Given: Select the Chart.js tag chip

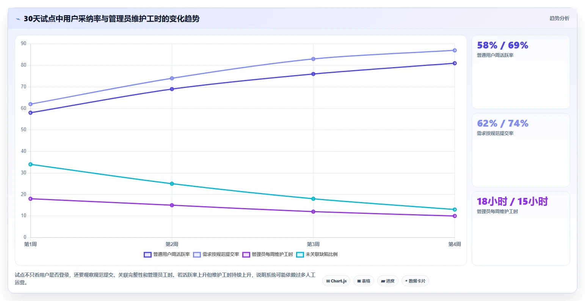Looking at the screenshot, I should click(x=336, y=281).
